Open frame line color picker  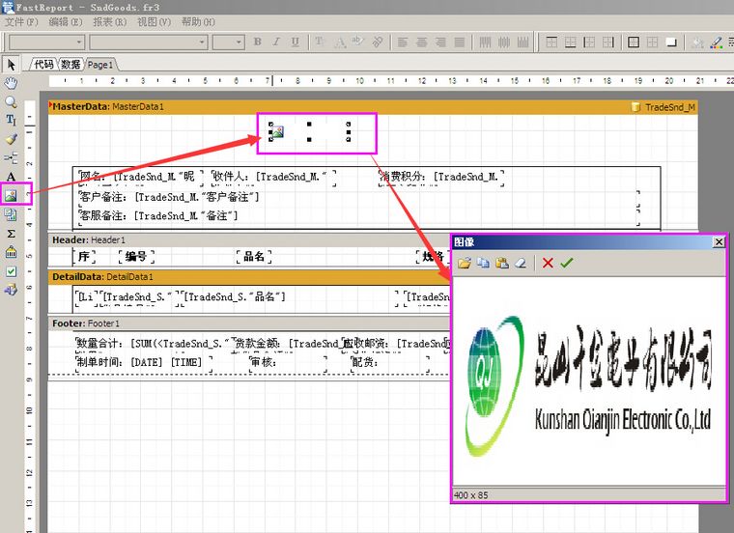pyautogui.click(x=717, y=42)
